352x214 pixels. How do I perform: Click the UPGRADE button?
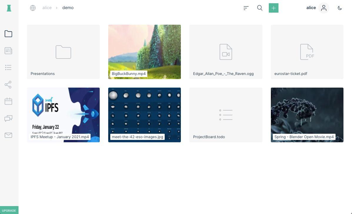pos(9,210)
